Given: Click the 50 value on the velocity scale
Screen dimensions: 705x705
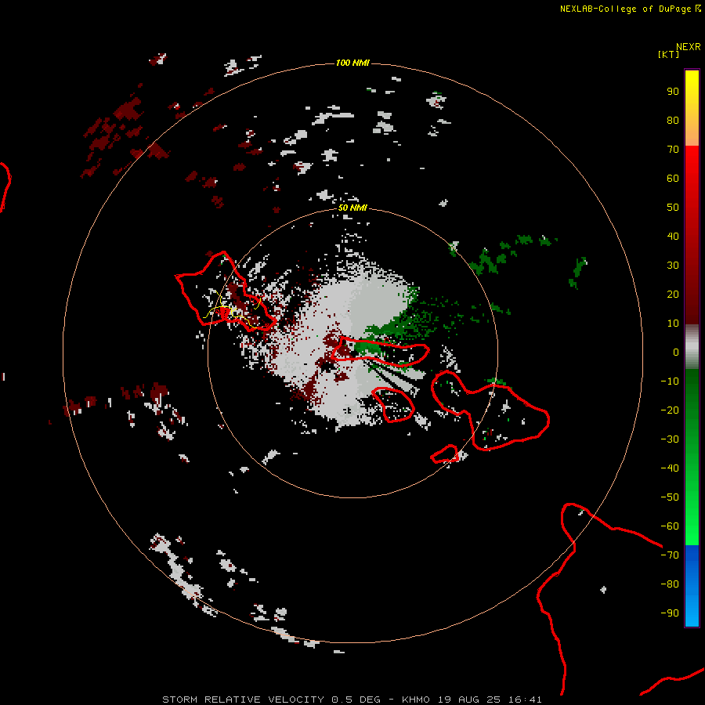Looking at the screenshot, I should [x=673, y=208].
